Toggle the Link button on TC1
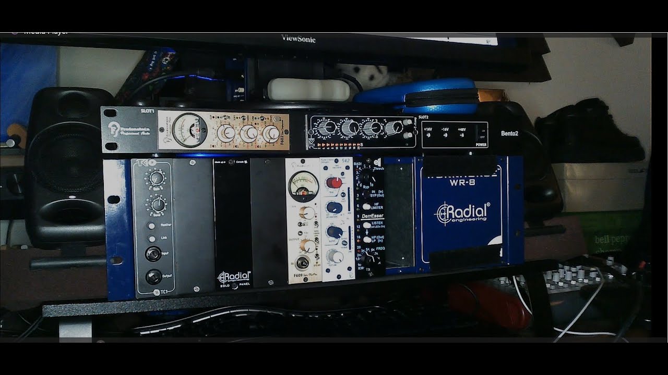This screenshot has height=375, width=668. 152,239
